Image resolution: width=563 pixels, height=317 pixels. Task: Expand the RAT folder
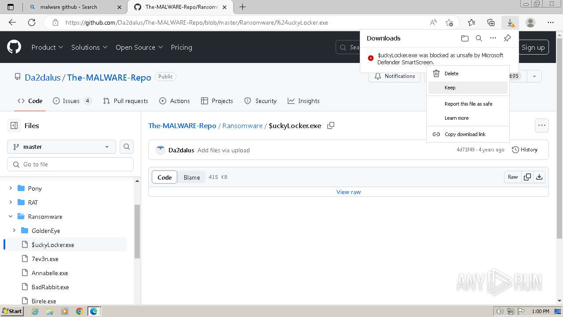tap(11, 202)
